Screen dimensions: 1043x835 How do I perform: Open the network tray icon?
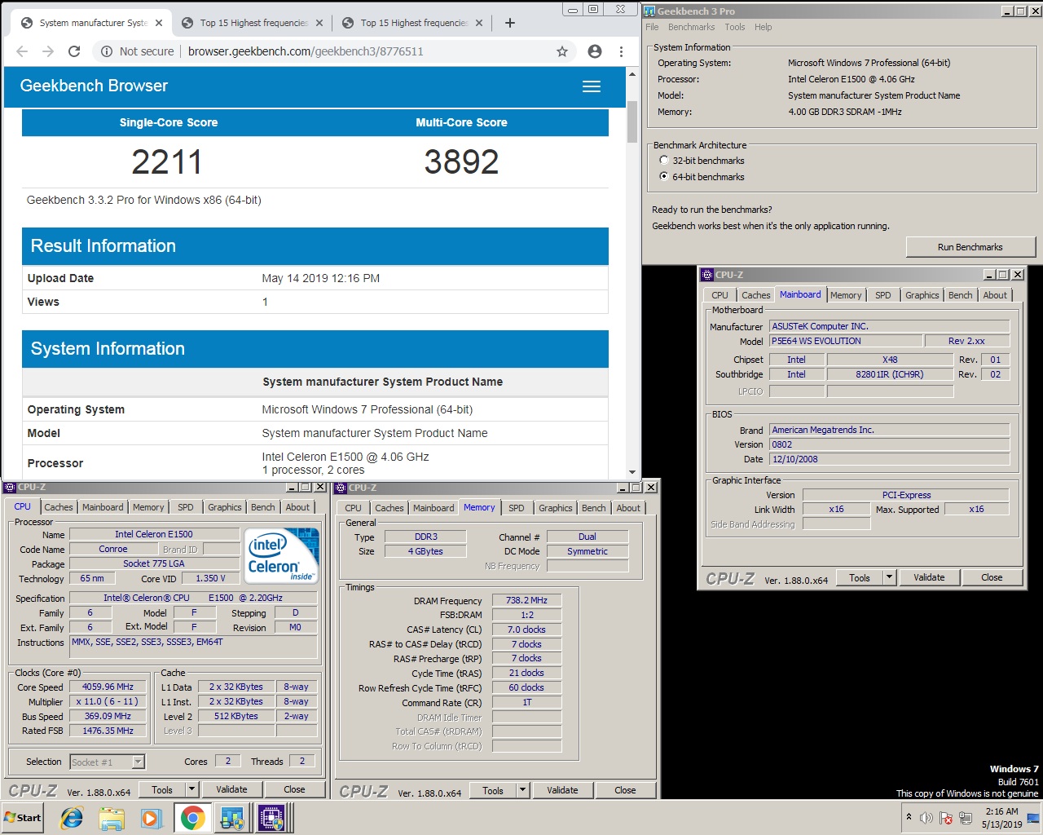coord(966,818)
